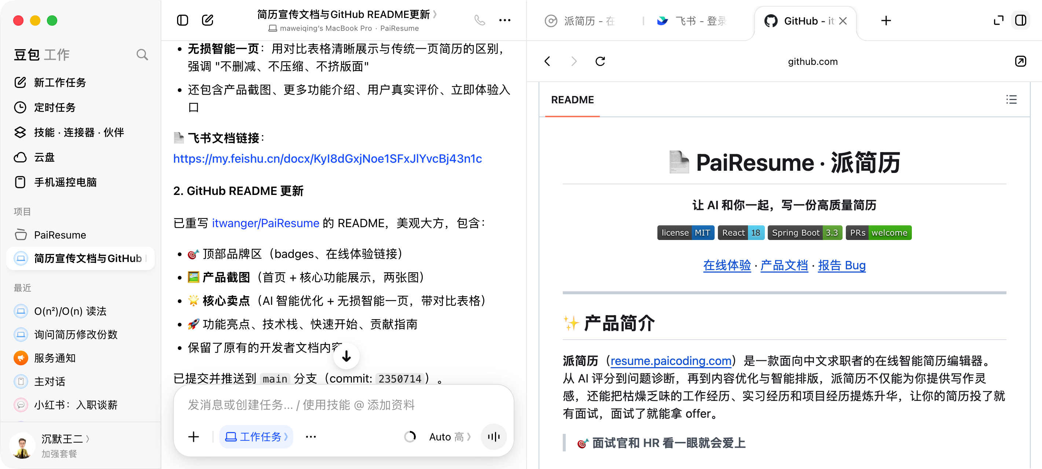
Task: Open the page in external browser
Action: tap(1020, 62)
